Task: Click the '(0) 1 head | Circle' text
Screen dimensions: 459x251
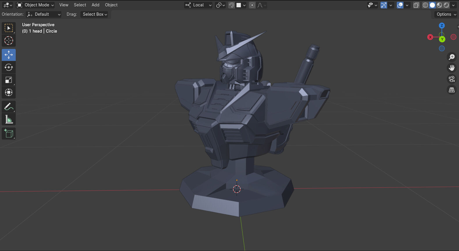Action: (x=40, y=31)
